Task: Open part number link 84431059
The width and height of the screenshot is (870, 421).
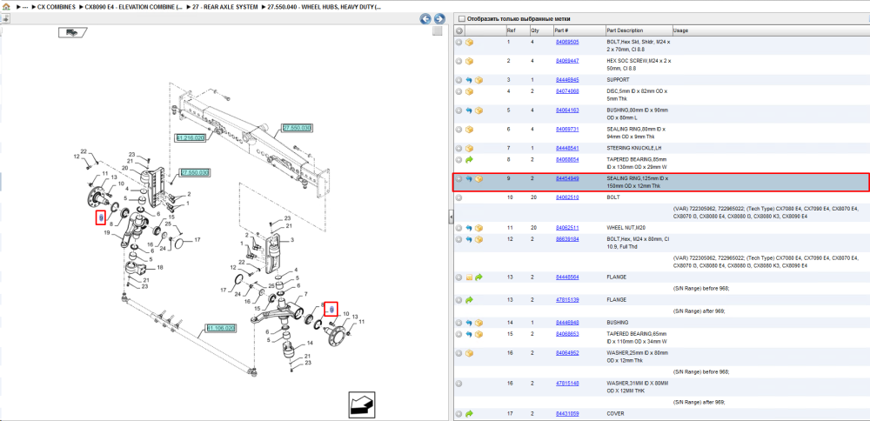Action: pos(567,414)
